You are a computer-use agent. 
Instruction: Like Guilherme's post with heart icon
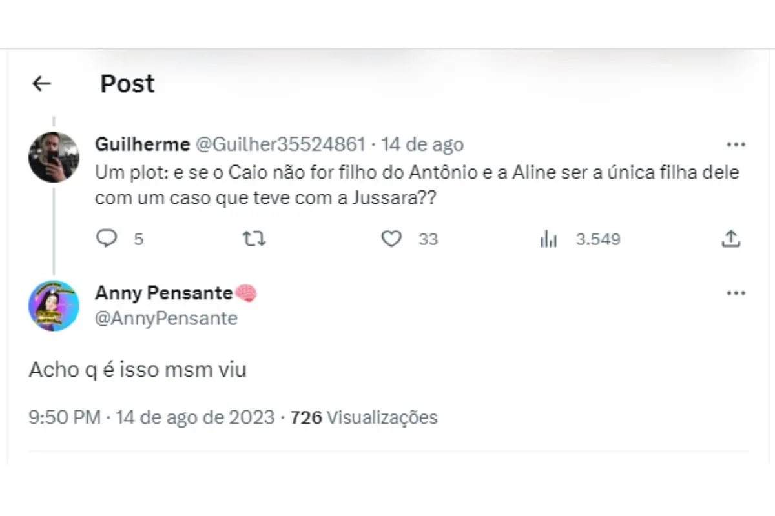click(x=391, y=239)
